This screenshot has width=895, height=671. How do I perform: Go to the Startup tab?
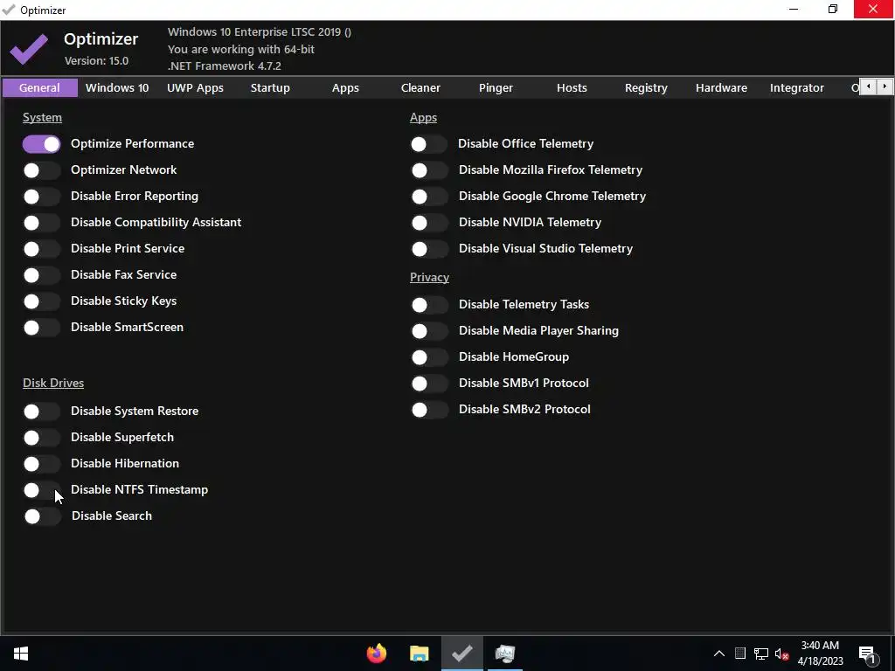(x=270, y=88)
